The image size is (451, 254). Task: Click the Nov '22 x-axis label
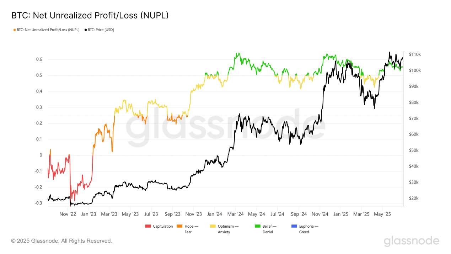(x=68, y=214)
